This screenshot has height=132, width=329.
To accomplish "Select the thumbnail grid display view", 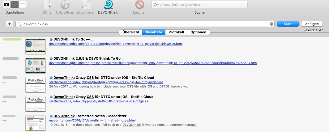I will (x=15, y=5).
